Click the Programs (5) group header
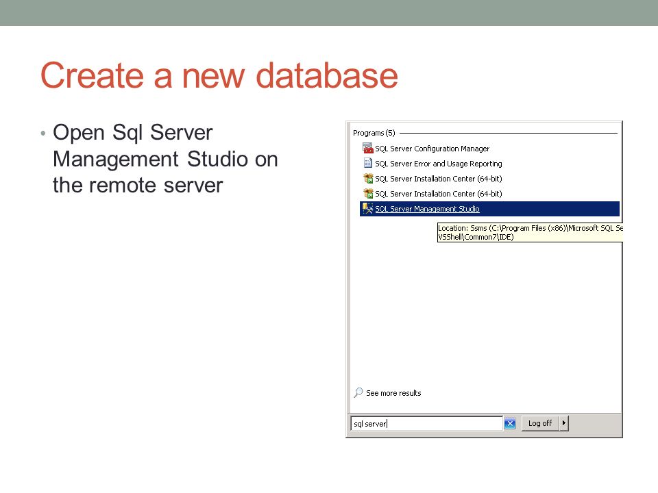The height and width of the screenshot is (493, 658). [374, 133]
